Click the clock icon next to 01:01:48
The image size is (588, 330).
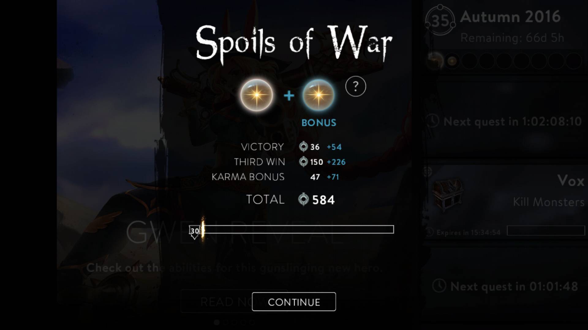click(x=439, y=286)
